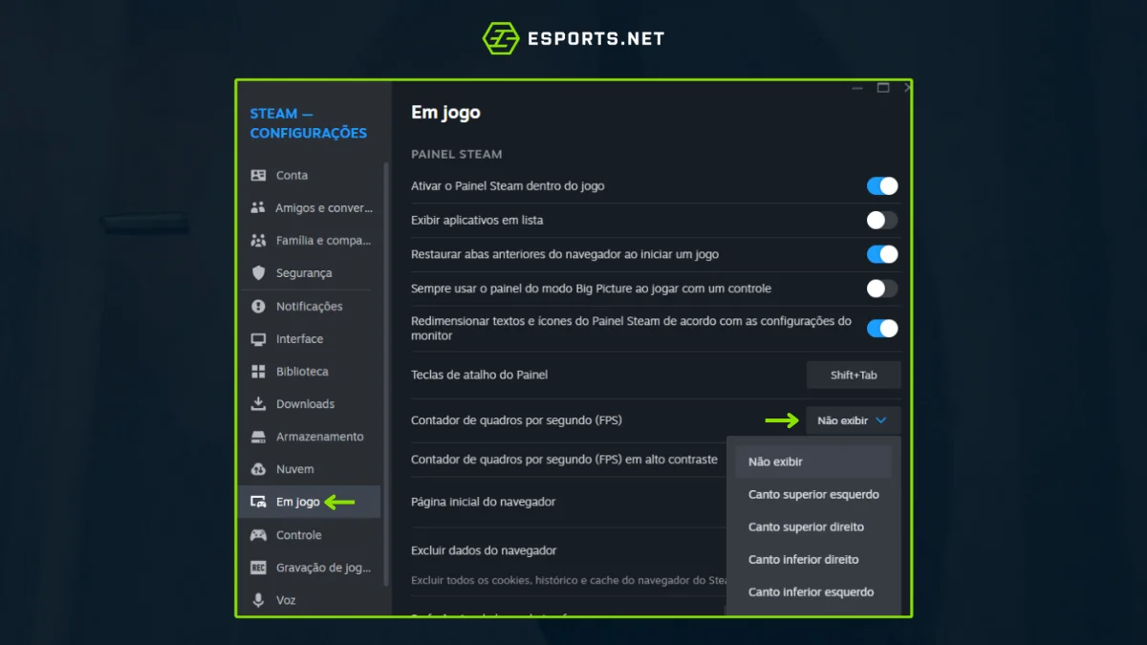Click the Armazenamento drive icon
The height and width of the screenshot is (645, 1147).
click(258, 437)
